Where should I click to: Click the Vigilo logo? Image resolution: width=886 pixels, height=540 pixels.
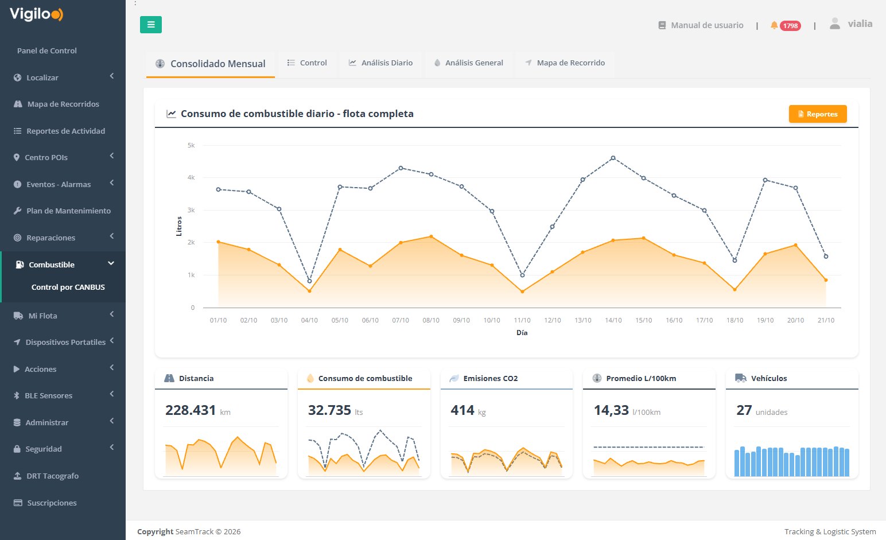(36, 14)
